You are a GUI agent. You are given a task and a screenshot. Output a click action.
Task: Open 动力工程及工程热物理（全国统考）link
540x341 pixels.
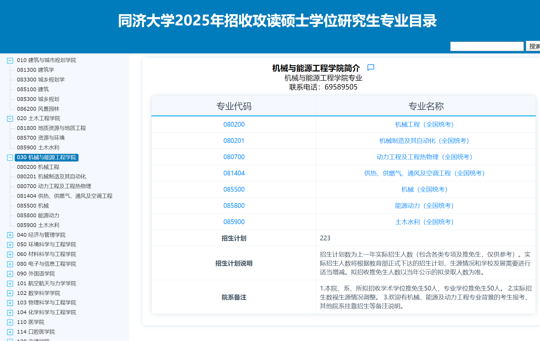click(x=426, y=157)
